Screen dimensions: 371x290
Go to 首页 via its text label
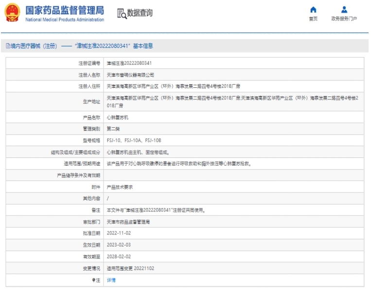pos(313,19)
